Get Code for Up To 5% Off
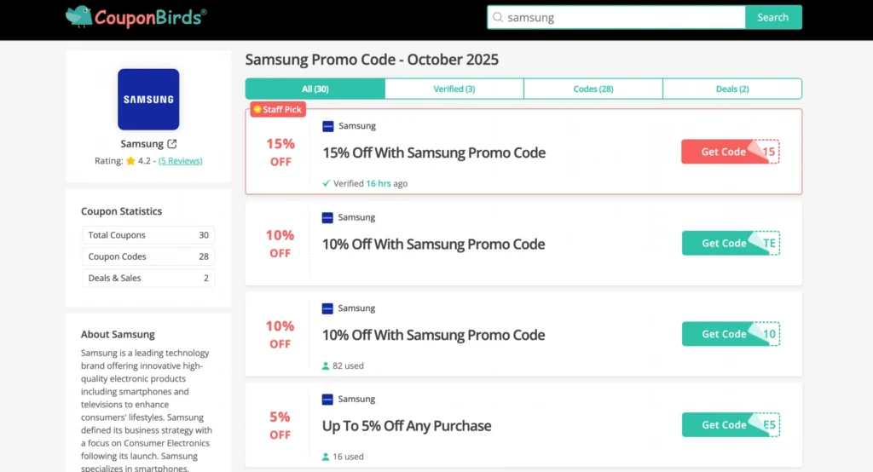The width and height of the screenshot is (873, 472). click(724, 425)
